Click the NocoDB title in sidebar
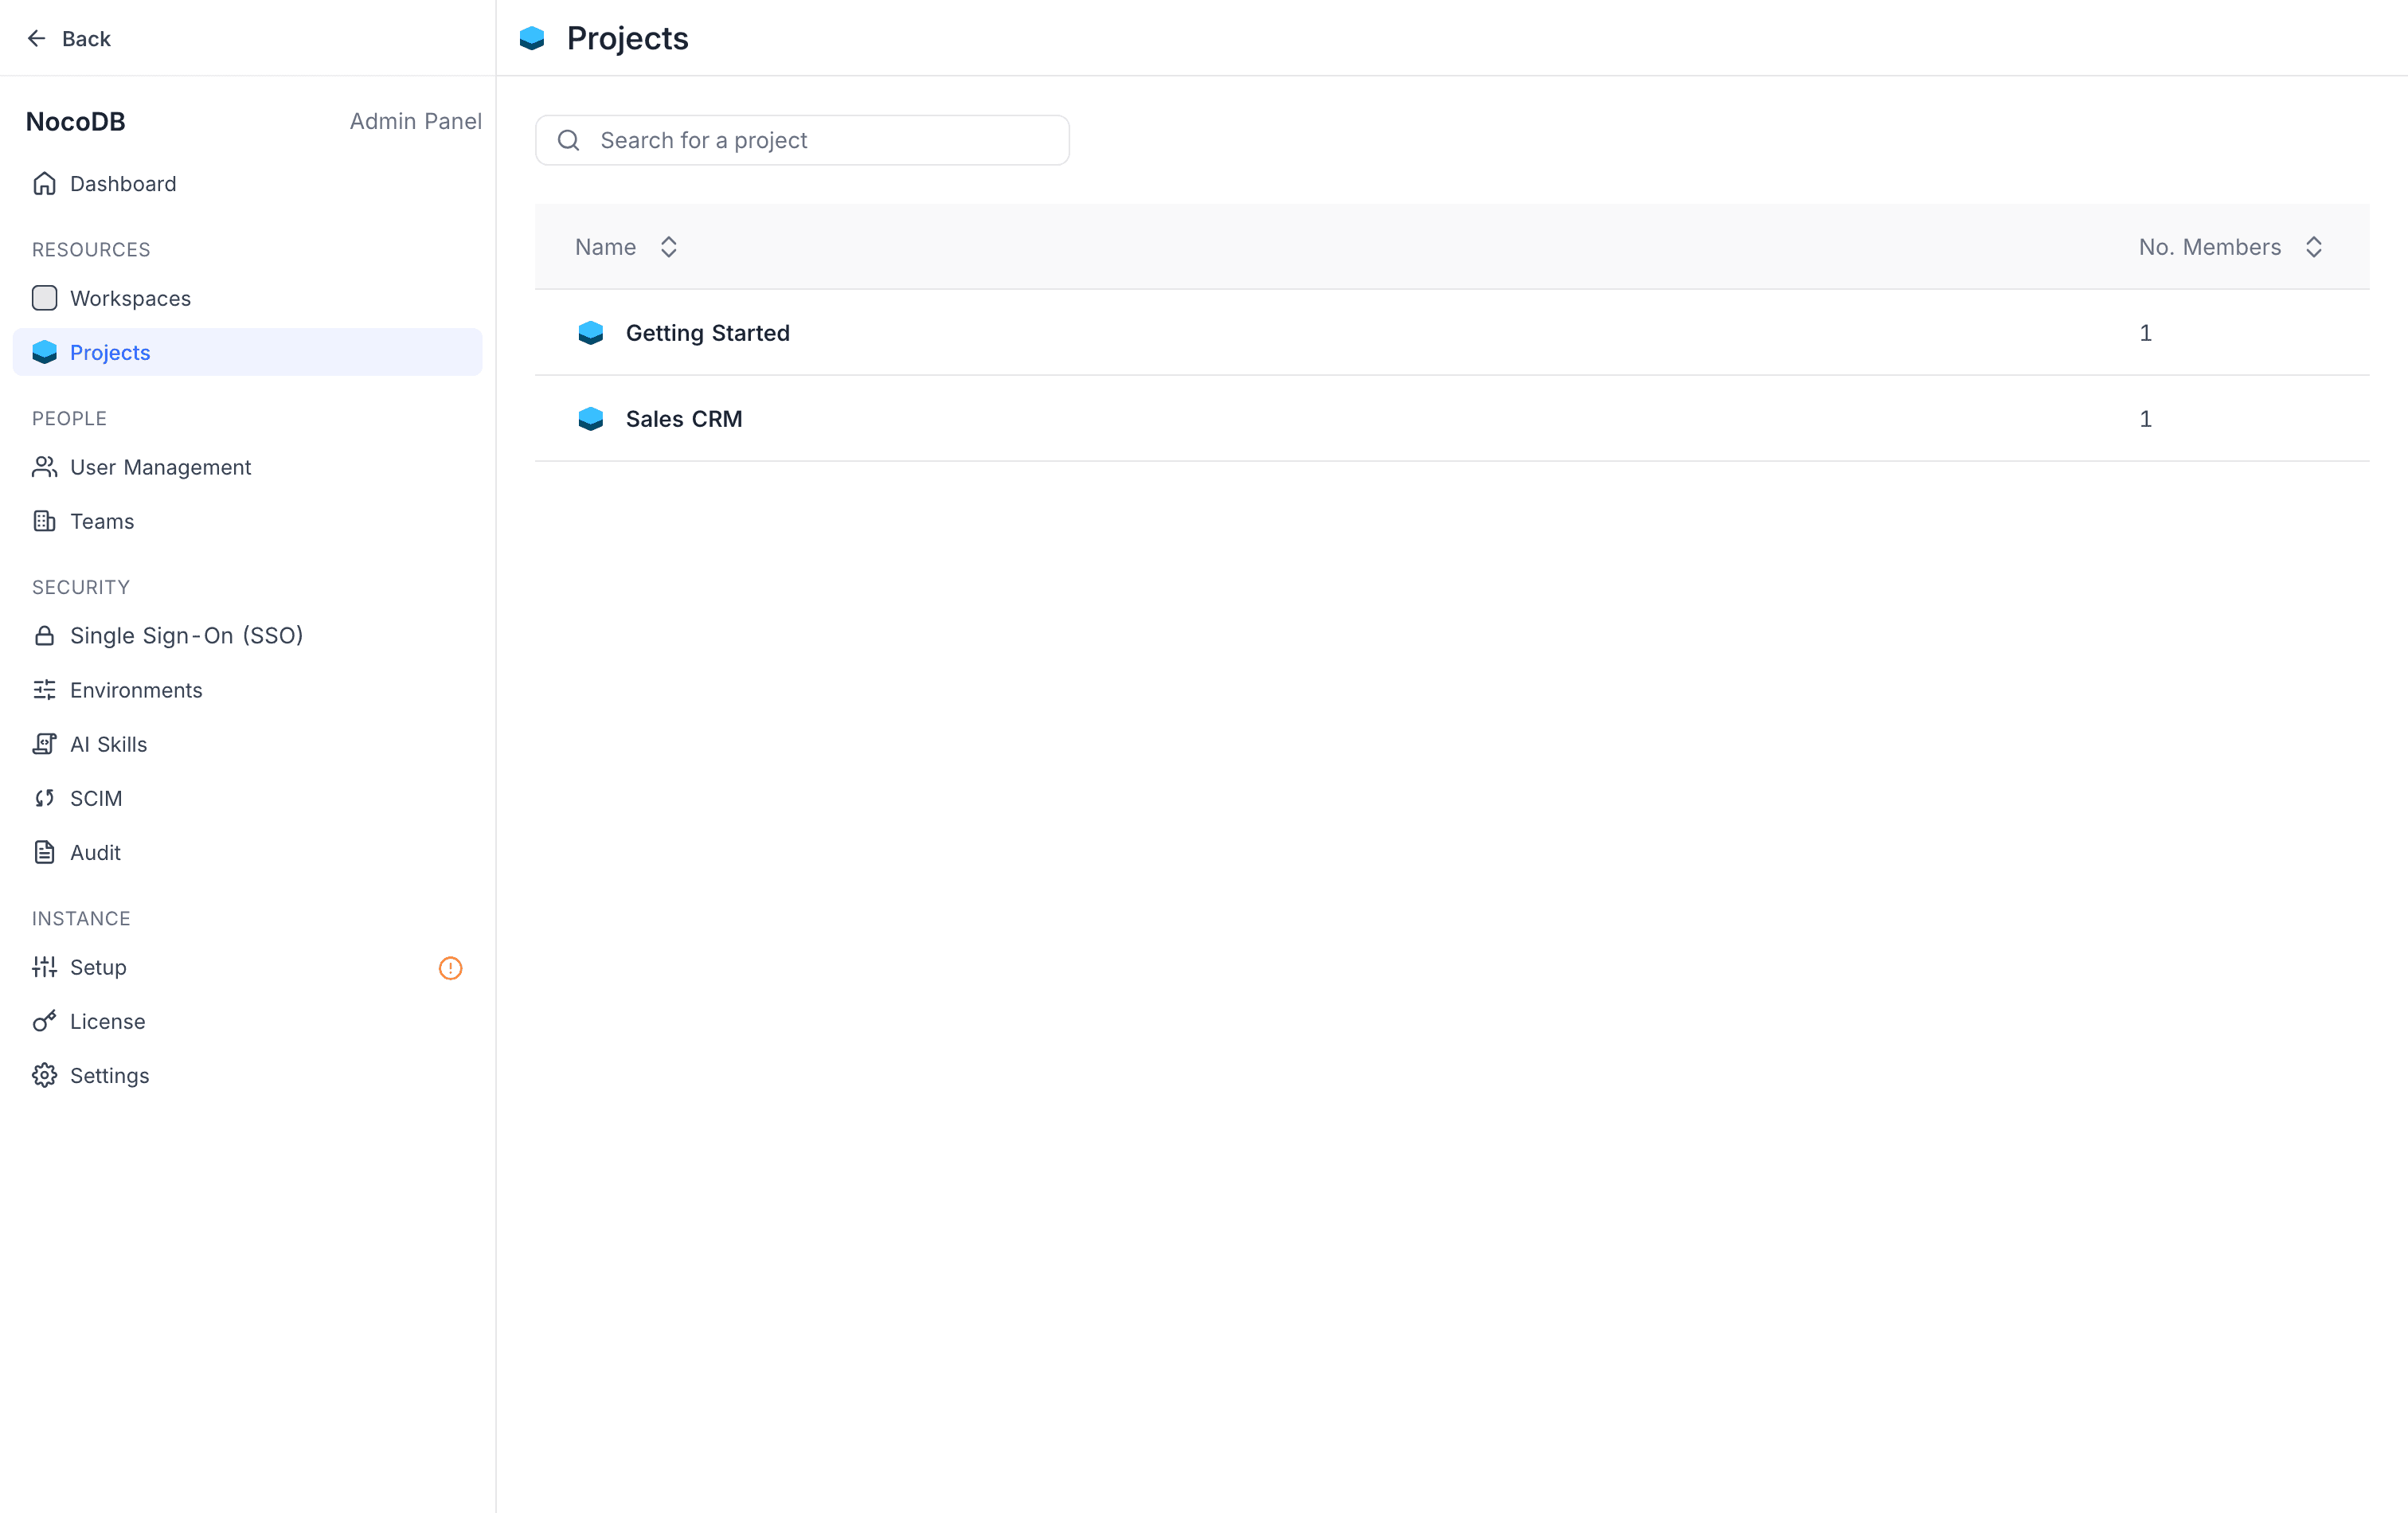The width and height of the screenshot is (2408, 1513). point(75,122)
